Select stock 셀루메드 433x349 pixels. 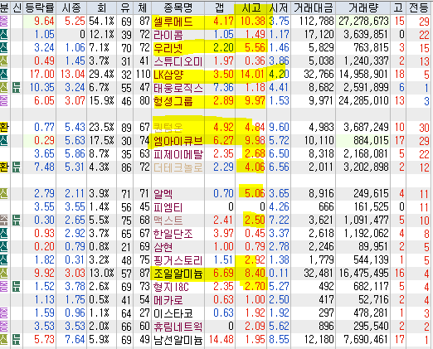(x=173, y=22)
